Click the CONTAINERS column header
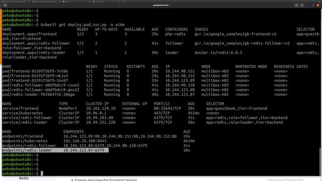322x181 pixels. [x=177, y=29]
